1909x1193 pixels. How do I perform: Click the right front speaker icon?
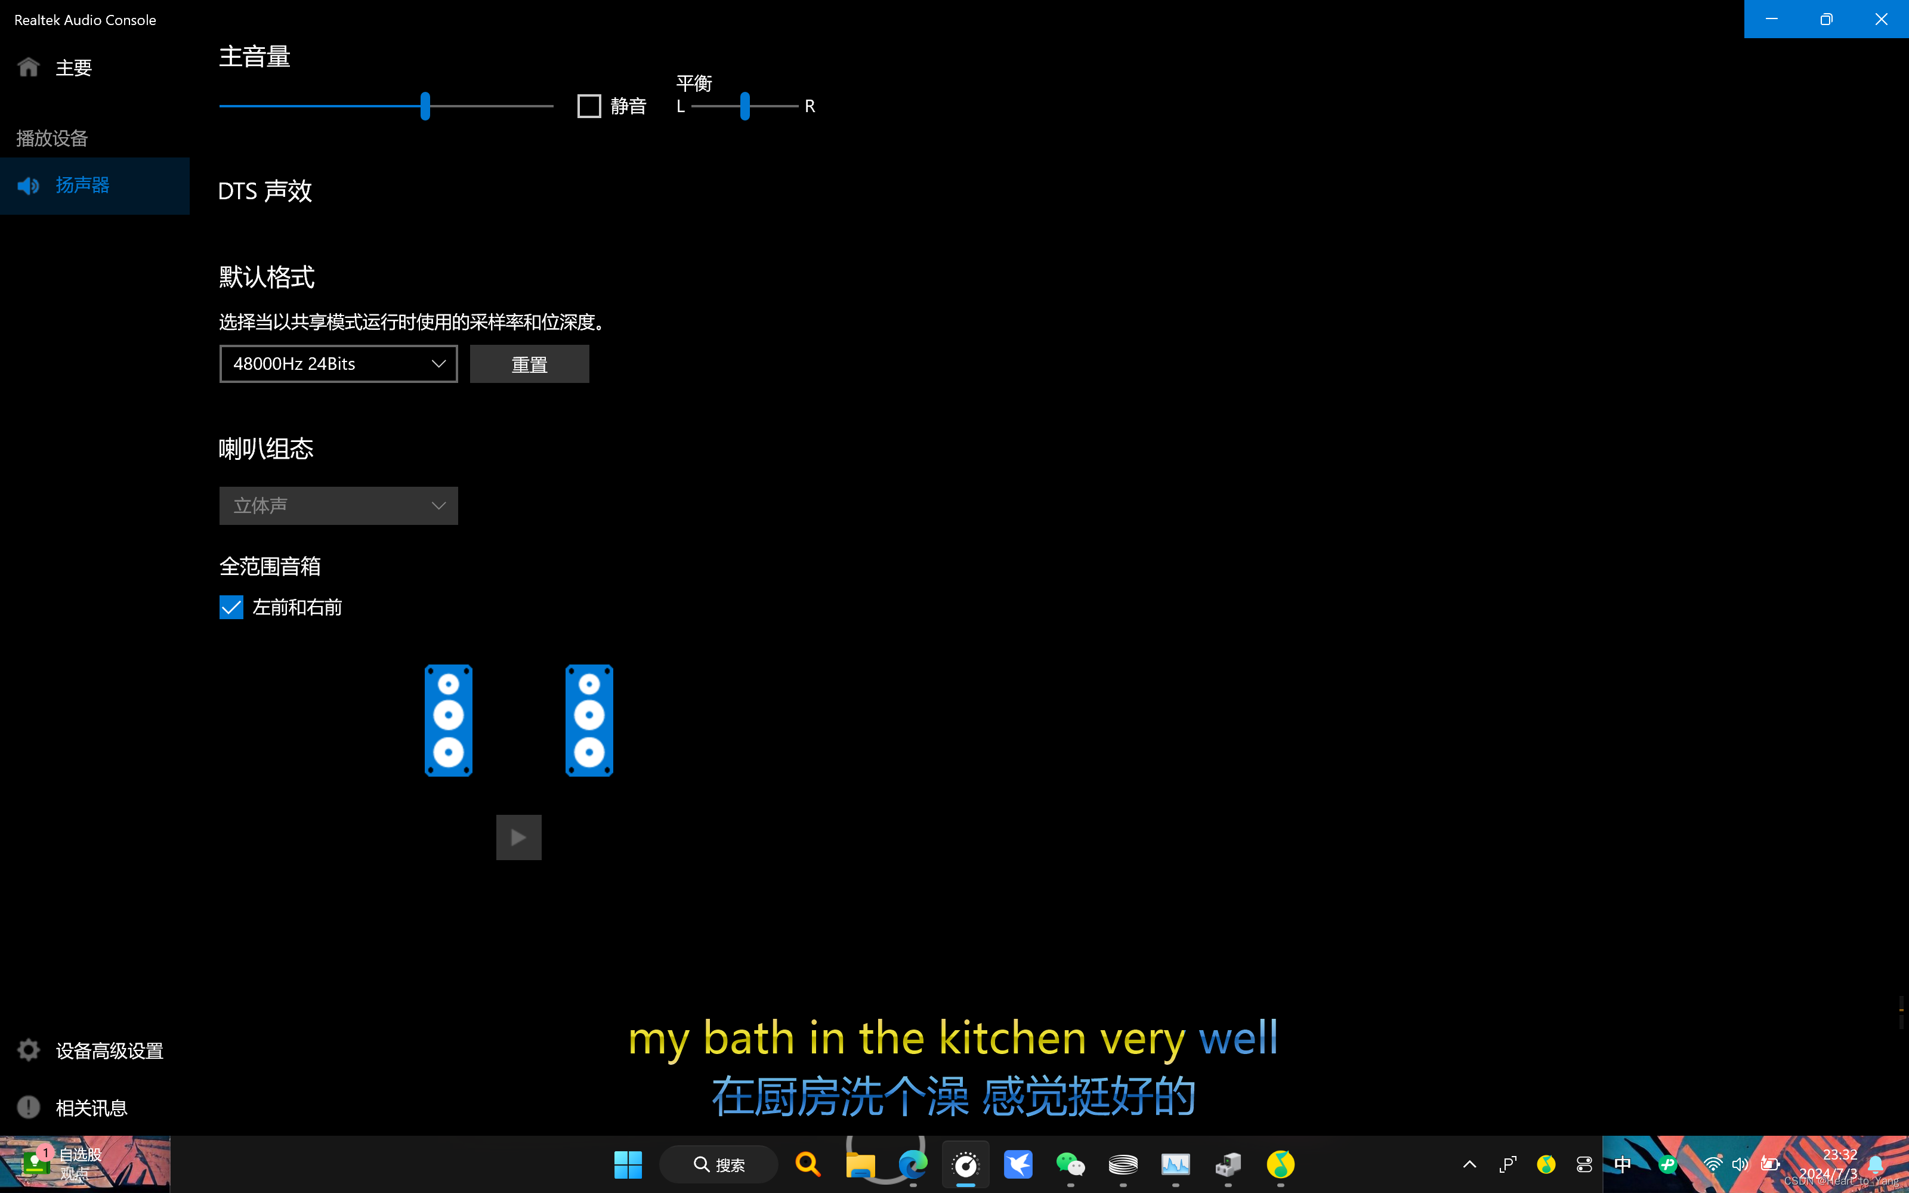(588, 721)
